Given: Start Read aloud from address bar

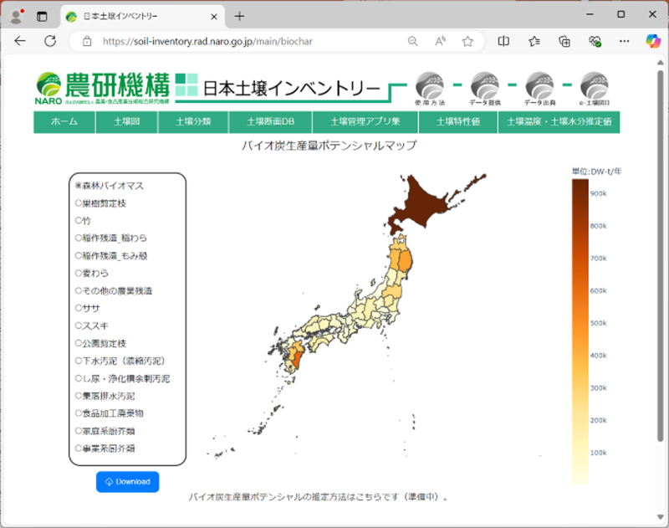Looking at the screenshot, I should (441, 41).
